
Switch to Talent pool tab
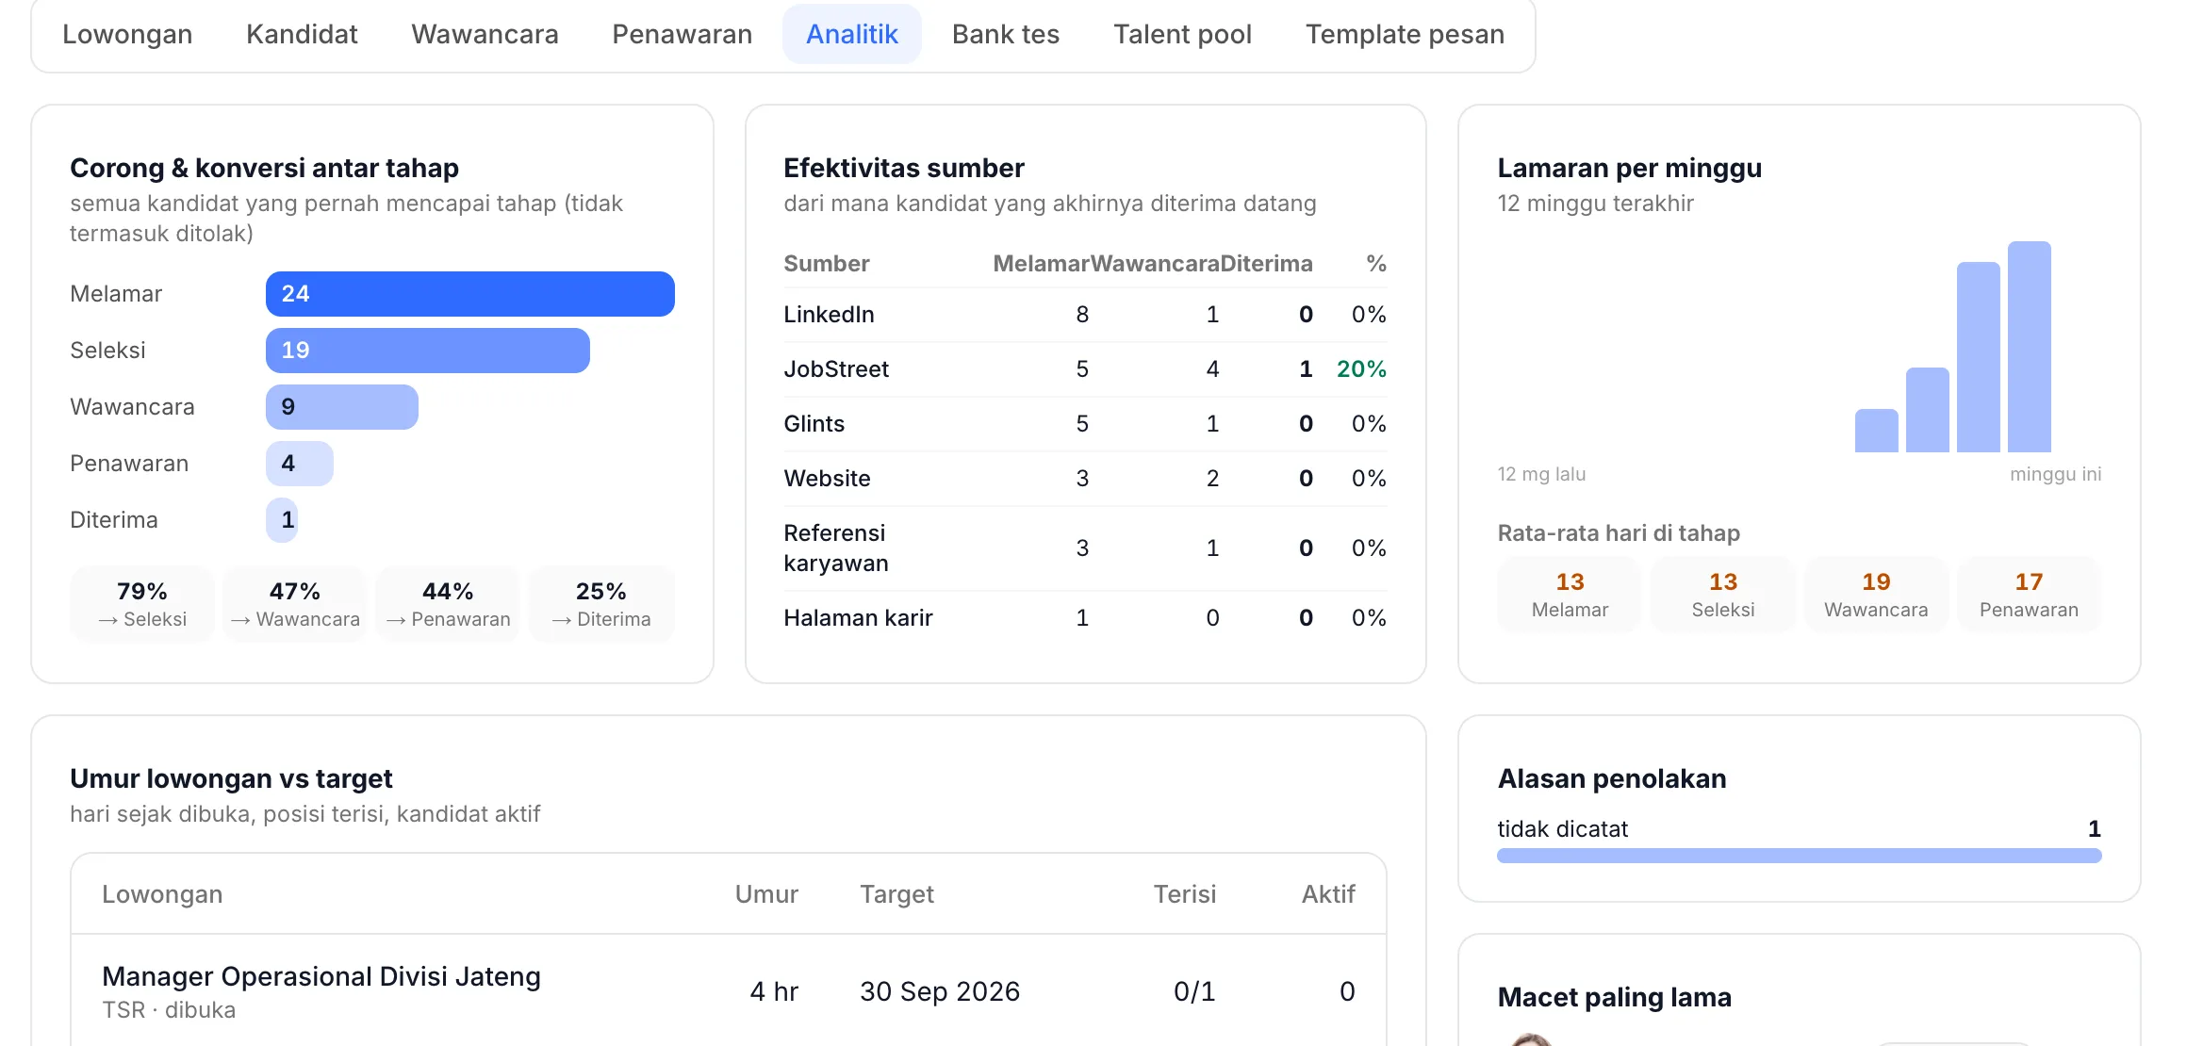click(x=1182, y=34)
